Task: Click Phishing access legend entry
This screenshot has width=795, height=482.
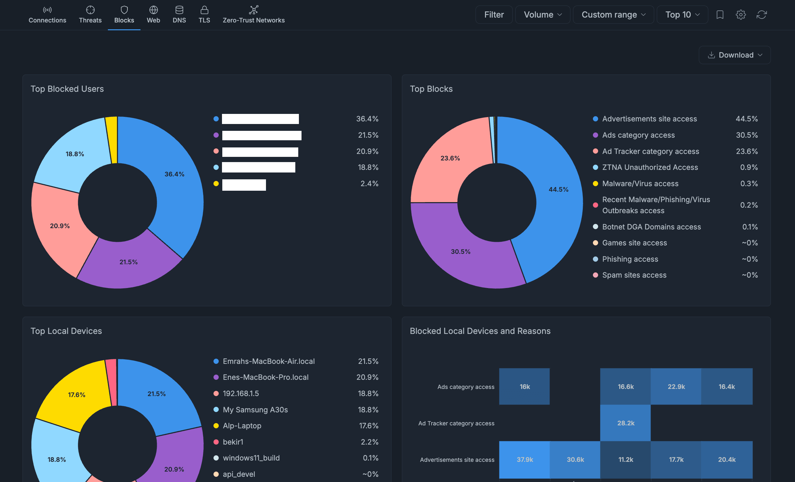Action: pos(630,259)
